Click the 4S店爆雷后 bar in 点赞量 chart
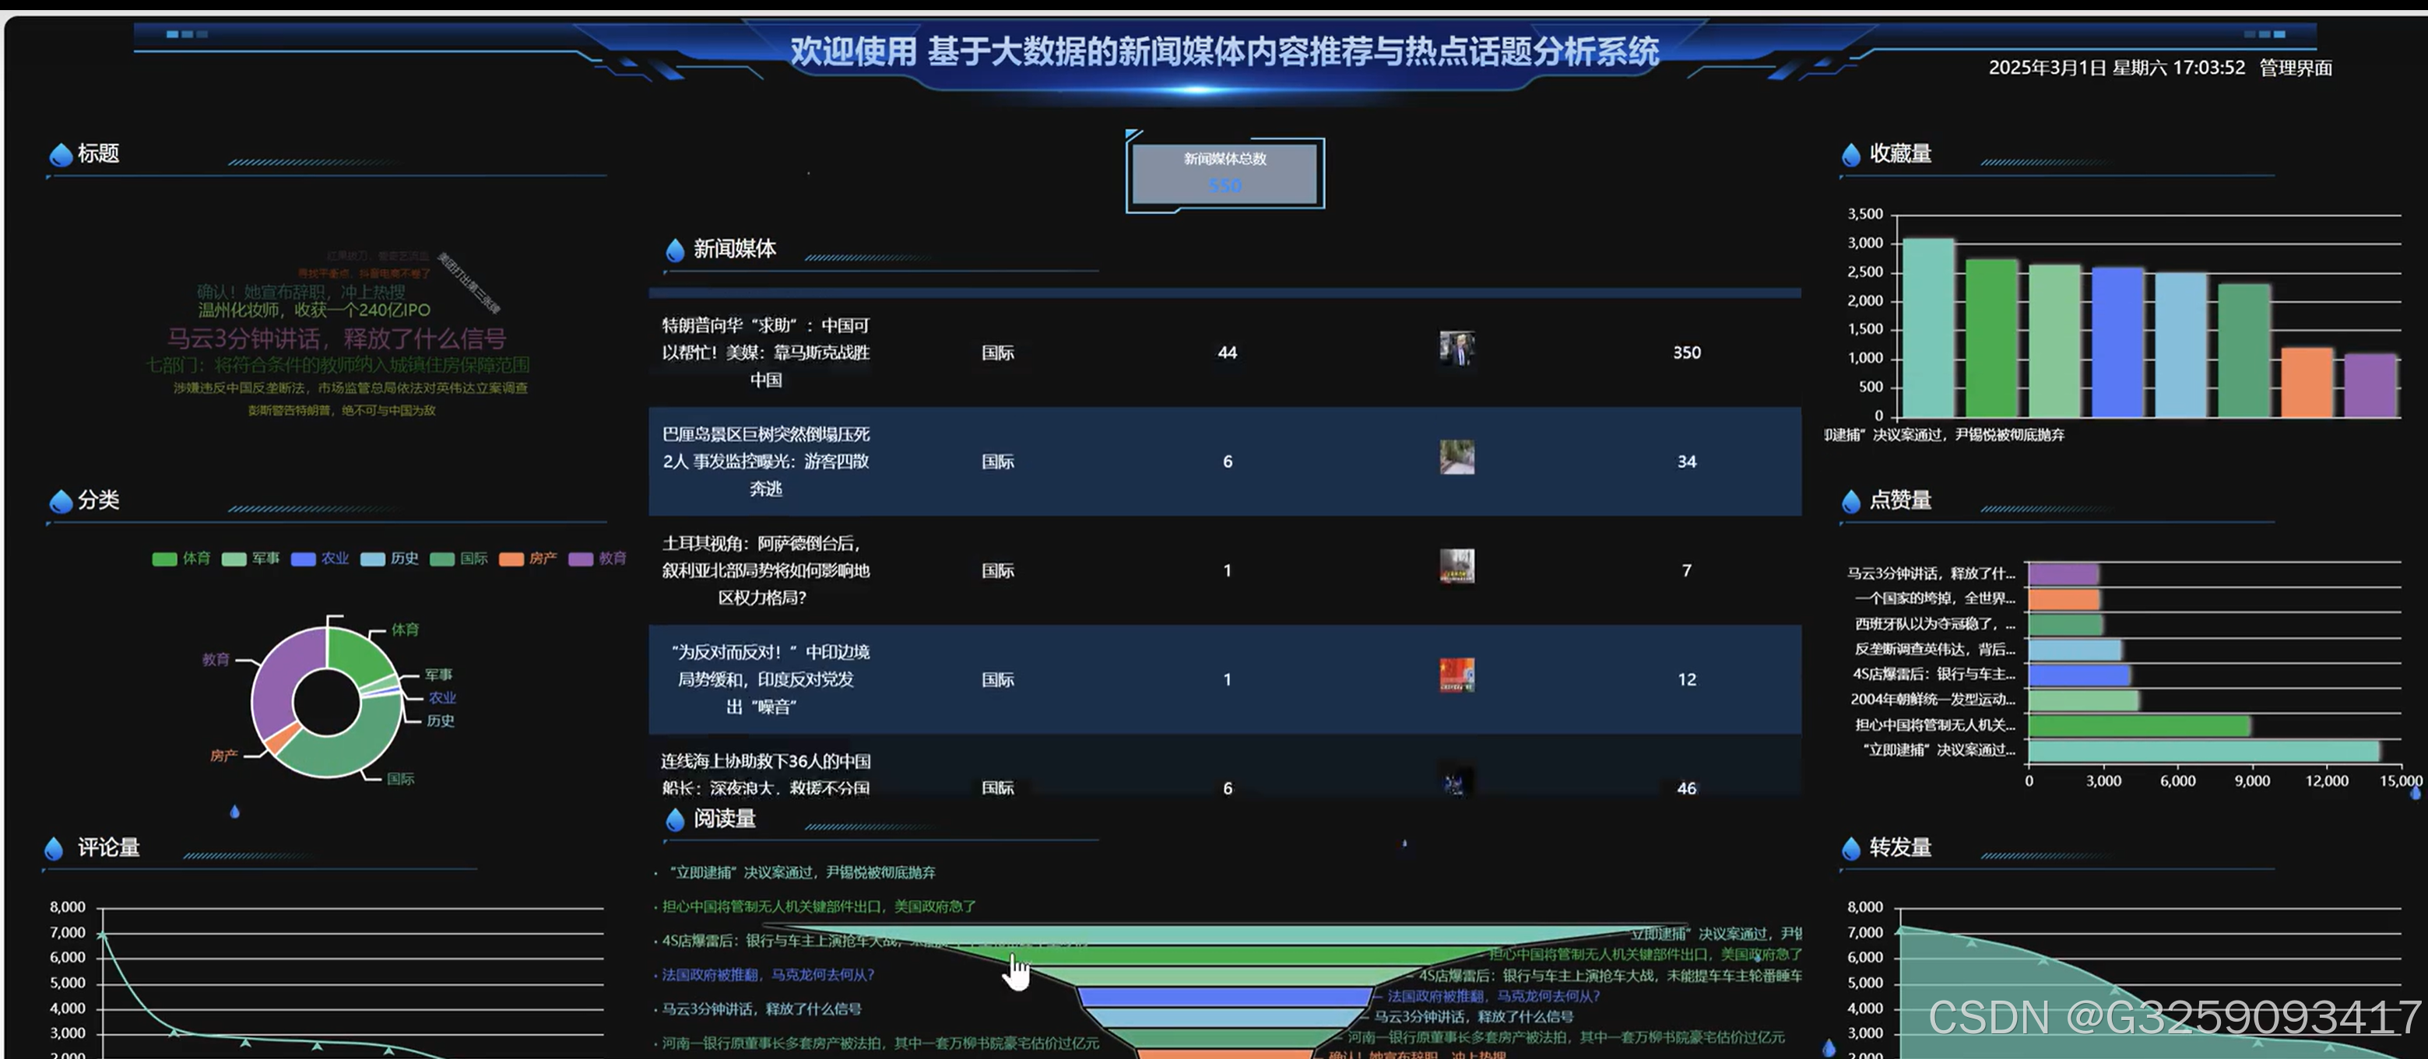This screenshot has height=1059, width=2428. 2079,675
